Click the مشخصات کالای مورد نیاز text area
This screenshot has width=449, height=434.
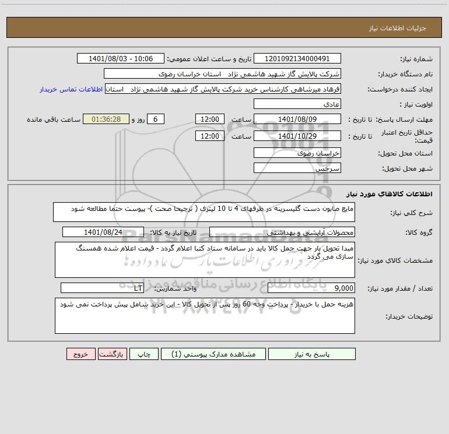(205, 260)
